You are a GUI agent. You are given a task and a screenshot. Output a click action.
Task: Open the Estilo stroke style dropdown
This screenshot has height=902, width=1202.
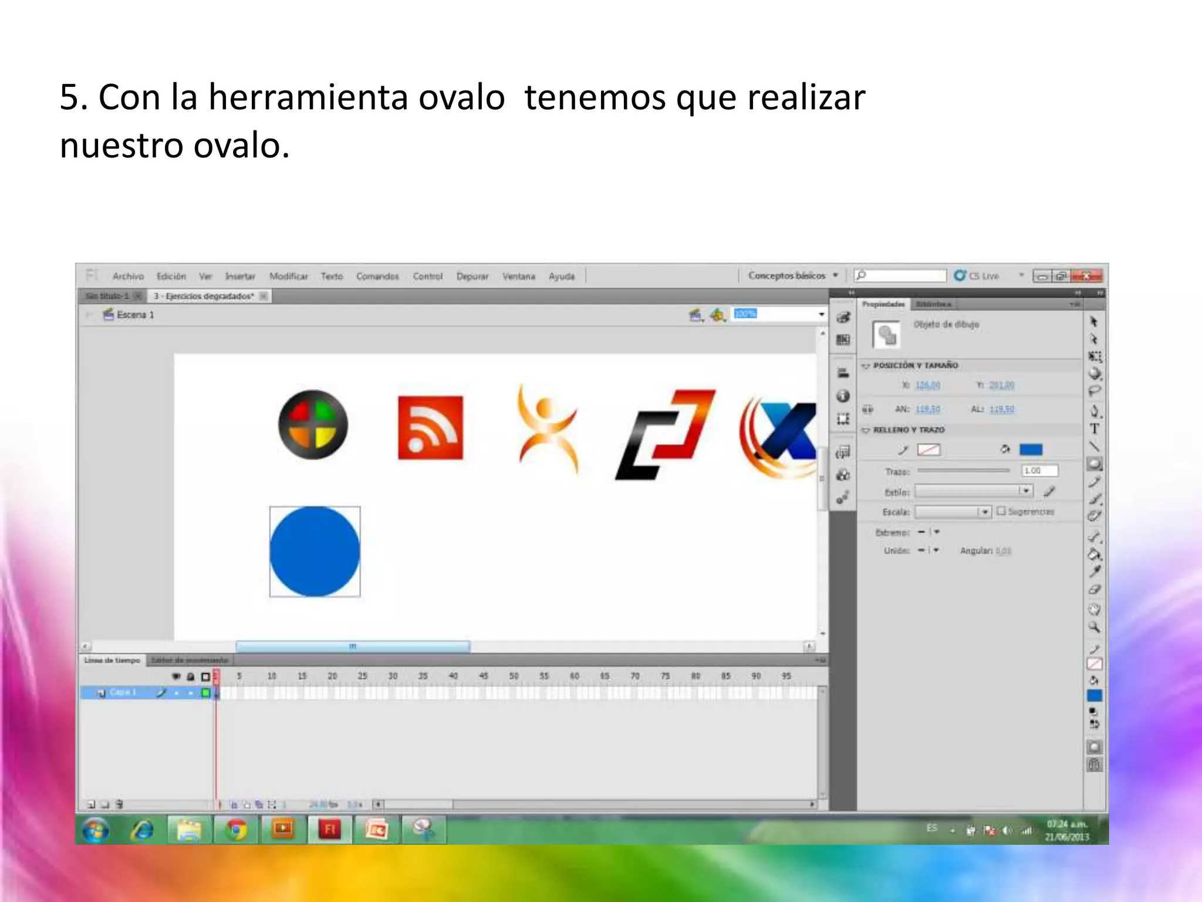(x=973, y=491)
